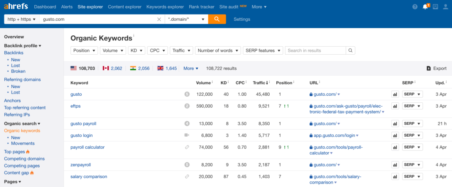Open Movements under Organic keywords
The height and width of the screenshot is (187, 452).
(x=23, y=143)
